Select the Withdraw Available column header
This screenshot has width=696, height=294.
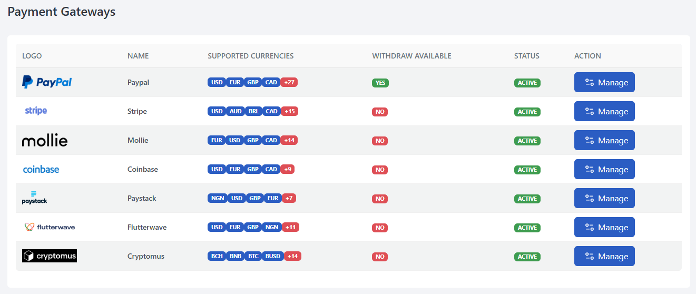point(411,56)
